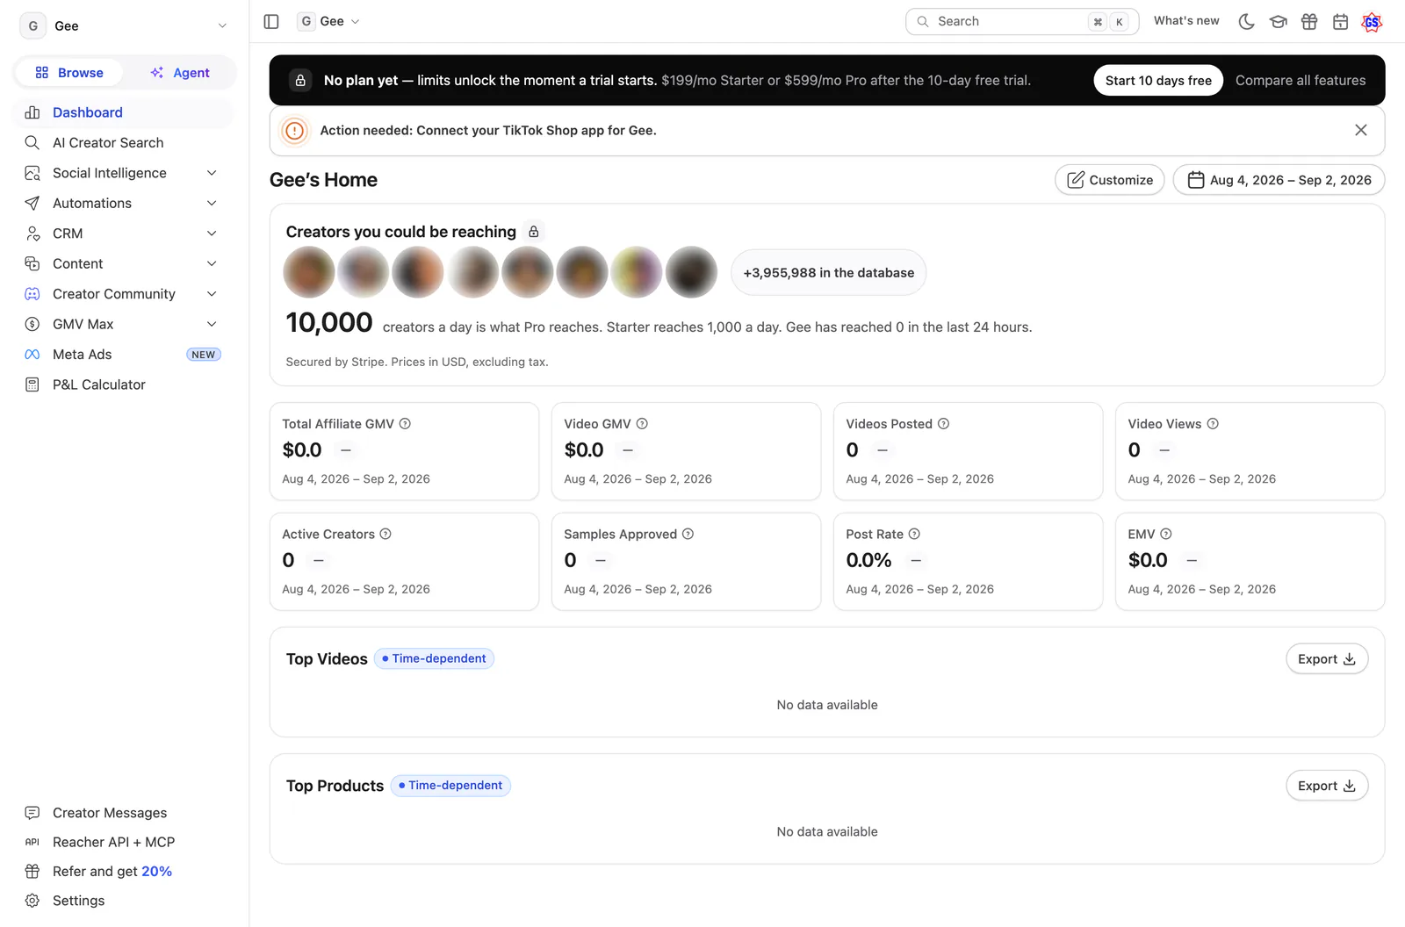Start the 10 days free trial

click(1158, 81)
